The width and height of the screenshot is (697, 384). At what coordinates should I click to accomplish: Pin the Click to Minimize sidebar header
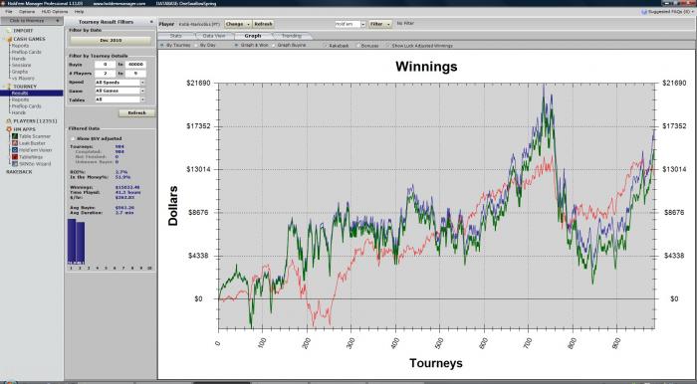coord(58,21)
